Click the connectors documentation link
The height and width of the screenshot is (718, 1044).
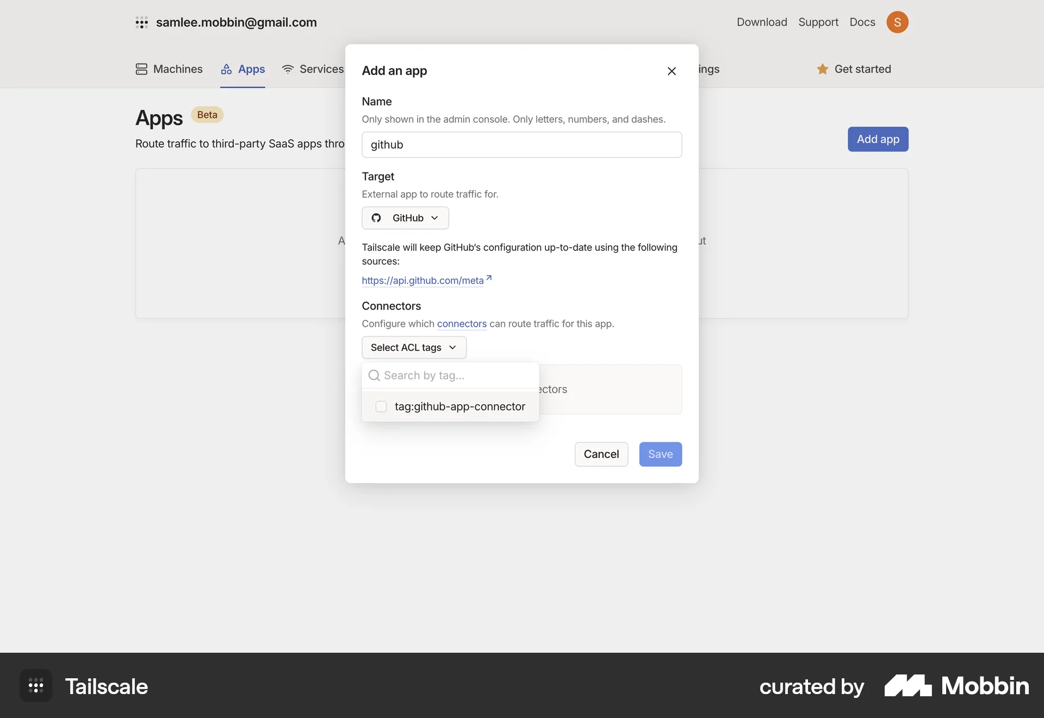click(x=461, y=324)
